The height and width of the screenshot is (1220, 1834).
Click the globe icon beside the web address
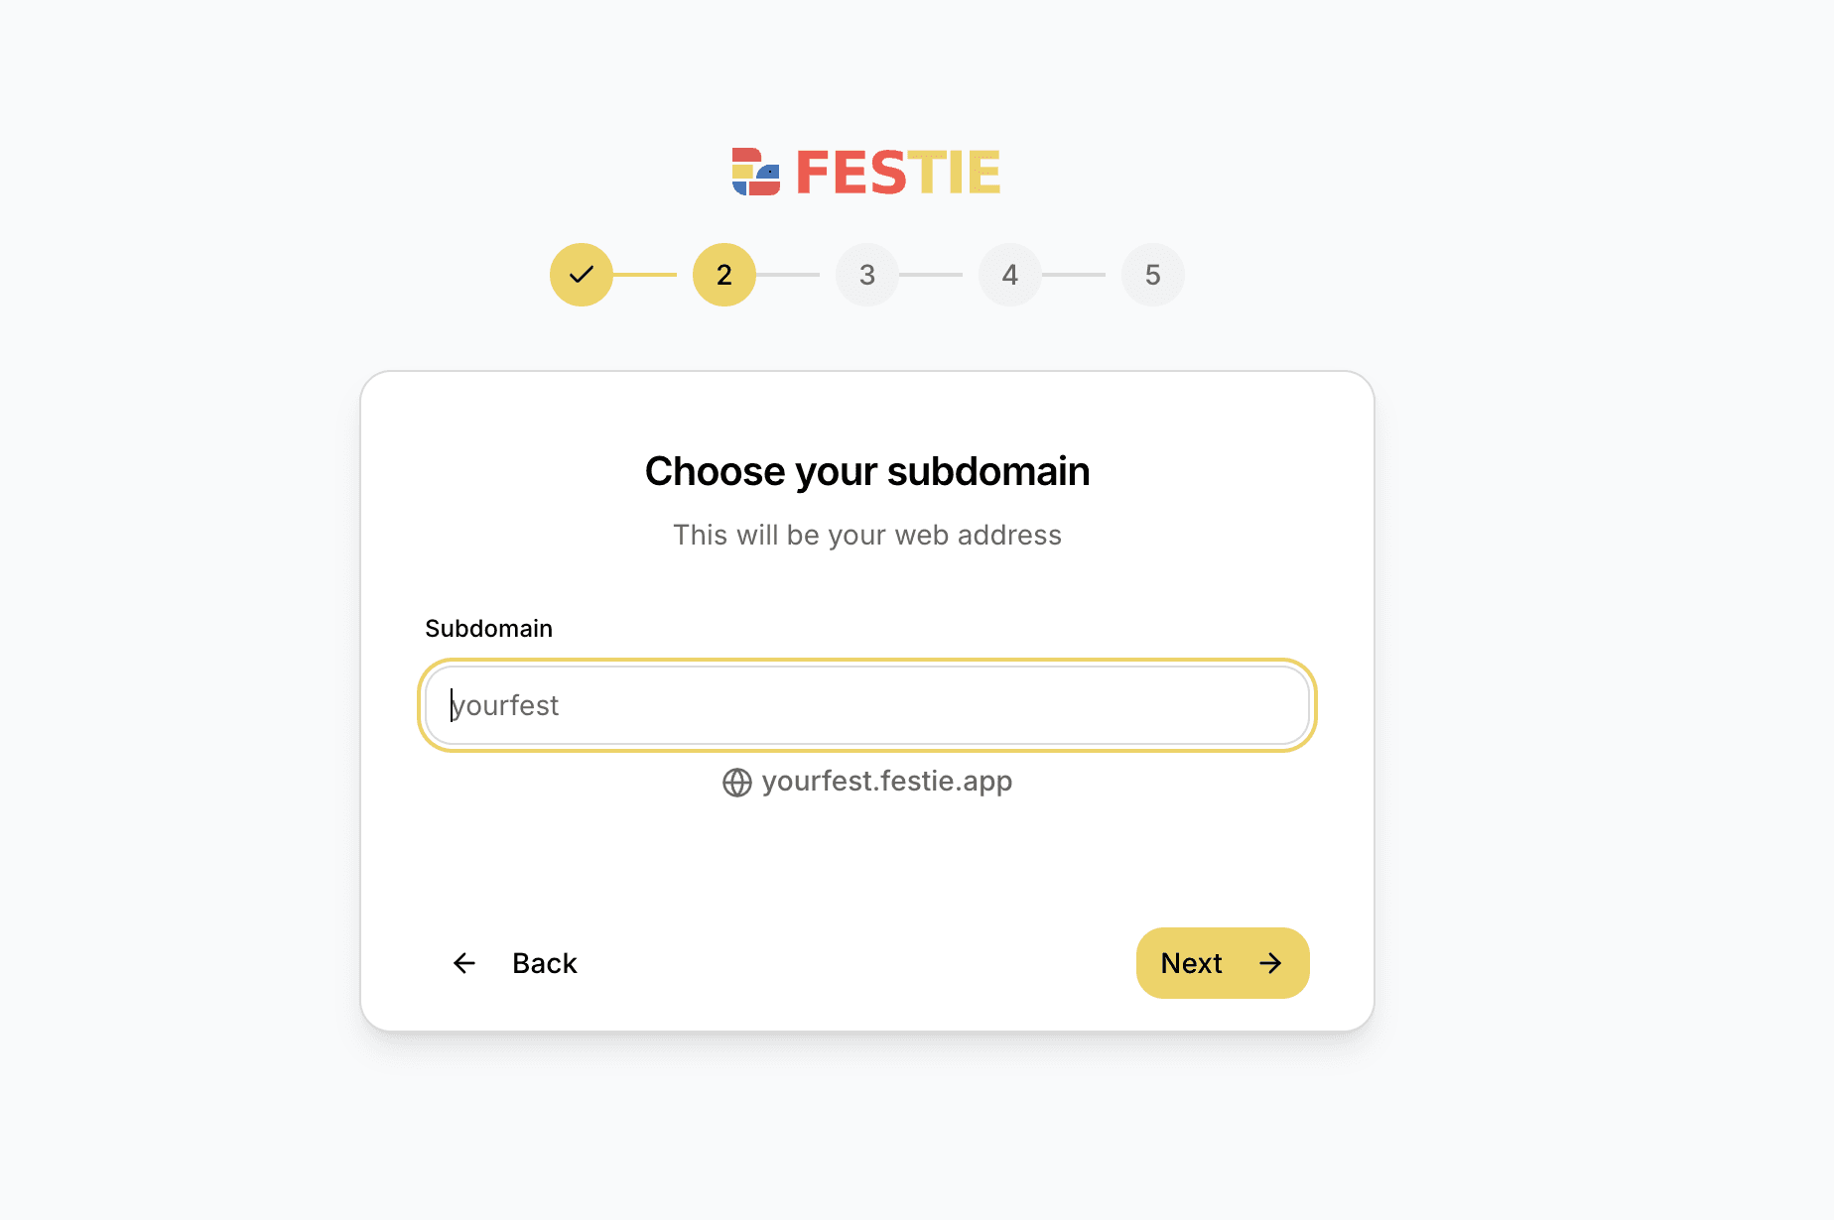click(x=736, y=783)
